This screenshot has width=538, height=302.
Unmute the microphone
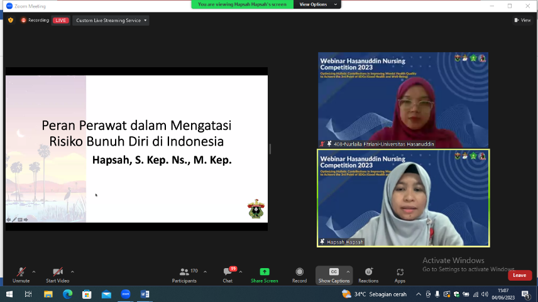coord(21,274)
